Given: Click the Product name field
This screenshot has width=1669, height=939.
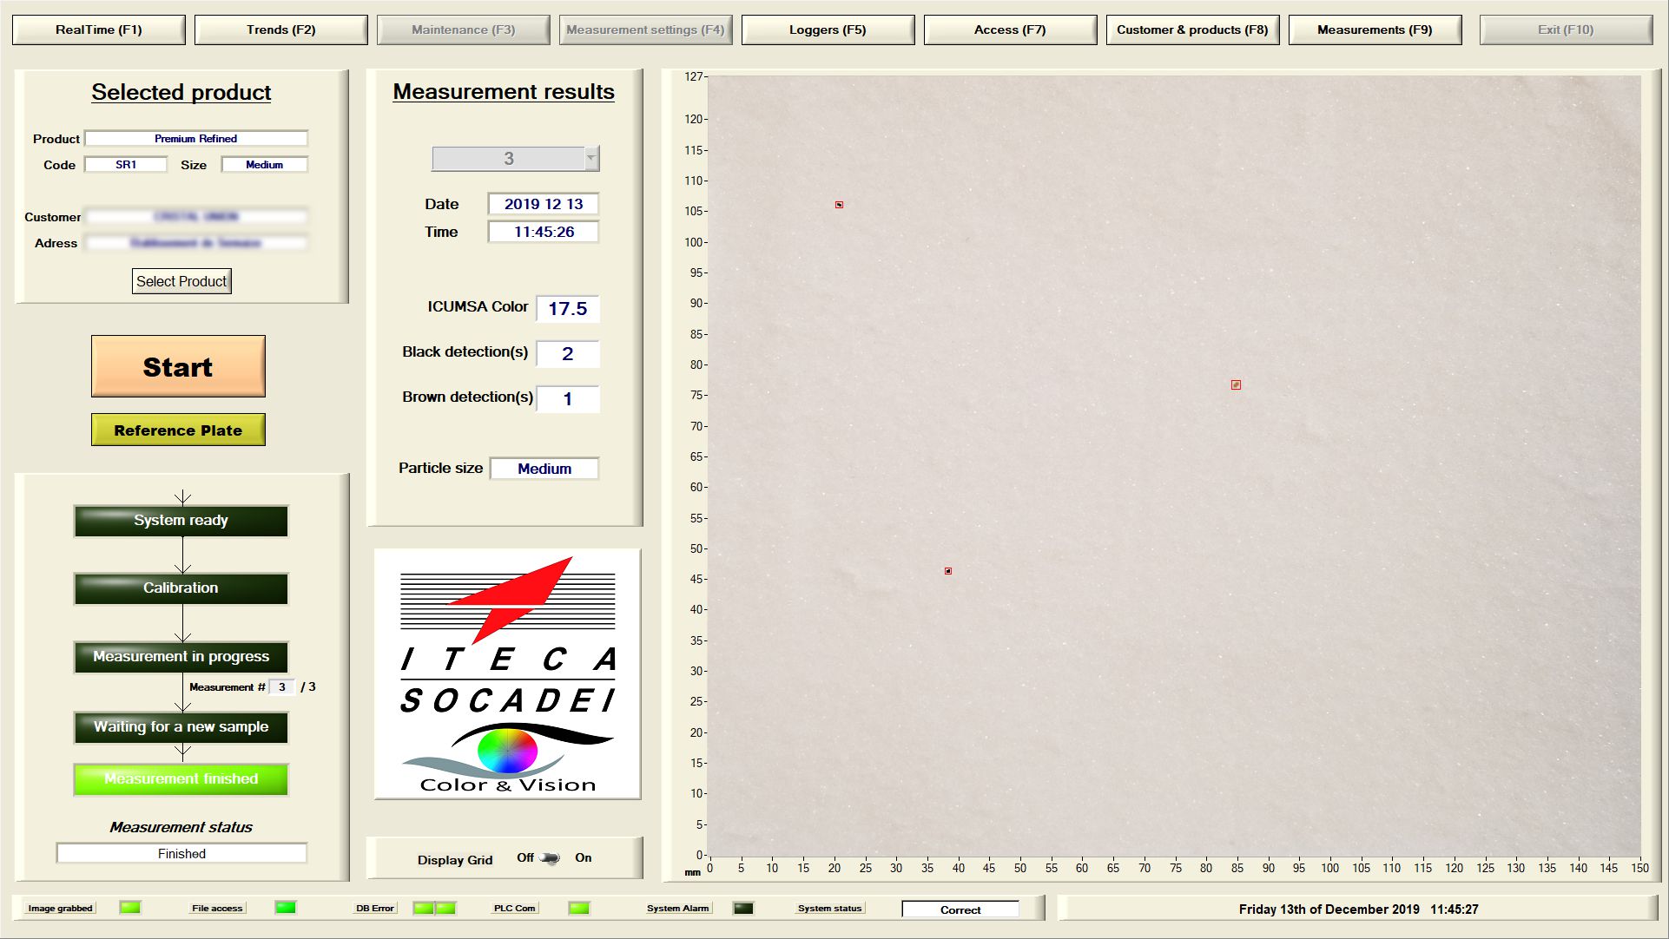Looking at the screenshot, I should tap(195, 139).
